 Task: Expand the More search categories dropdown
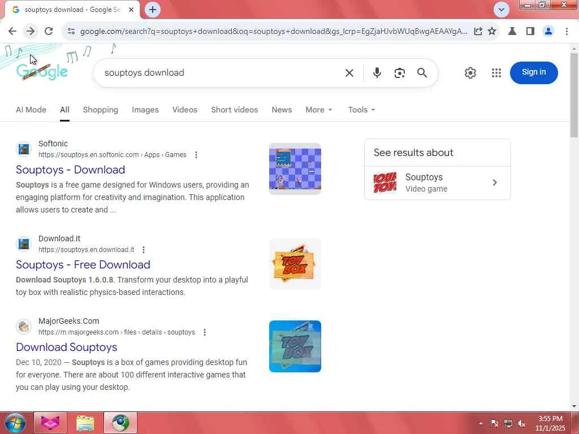click(x=319, y=110)
